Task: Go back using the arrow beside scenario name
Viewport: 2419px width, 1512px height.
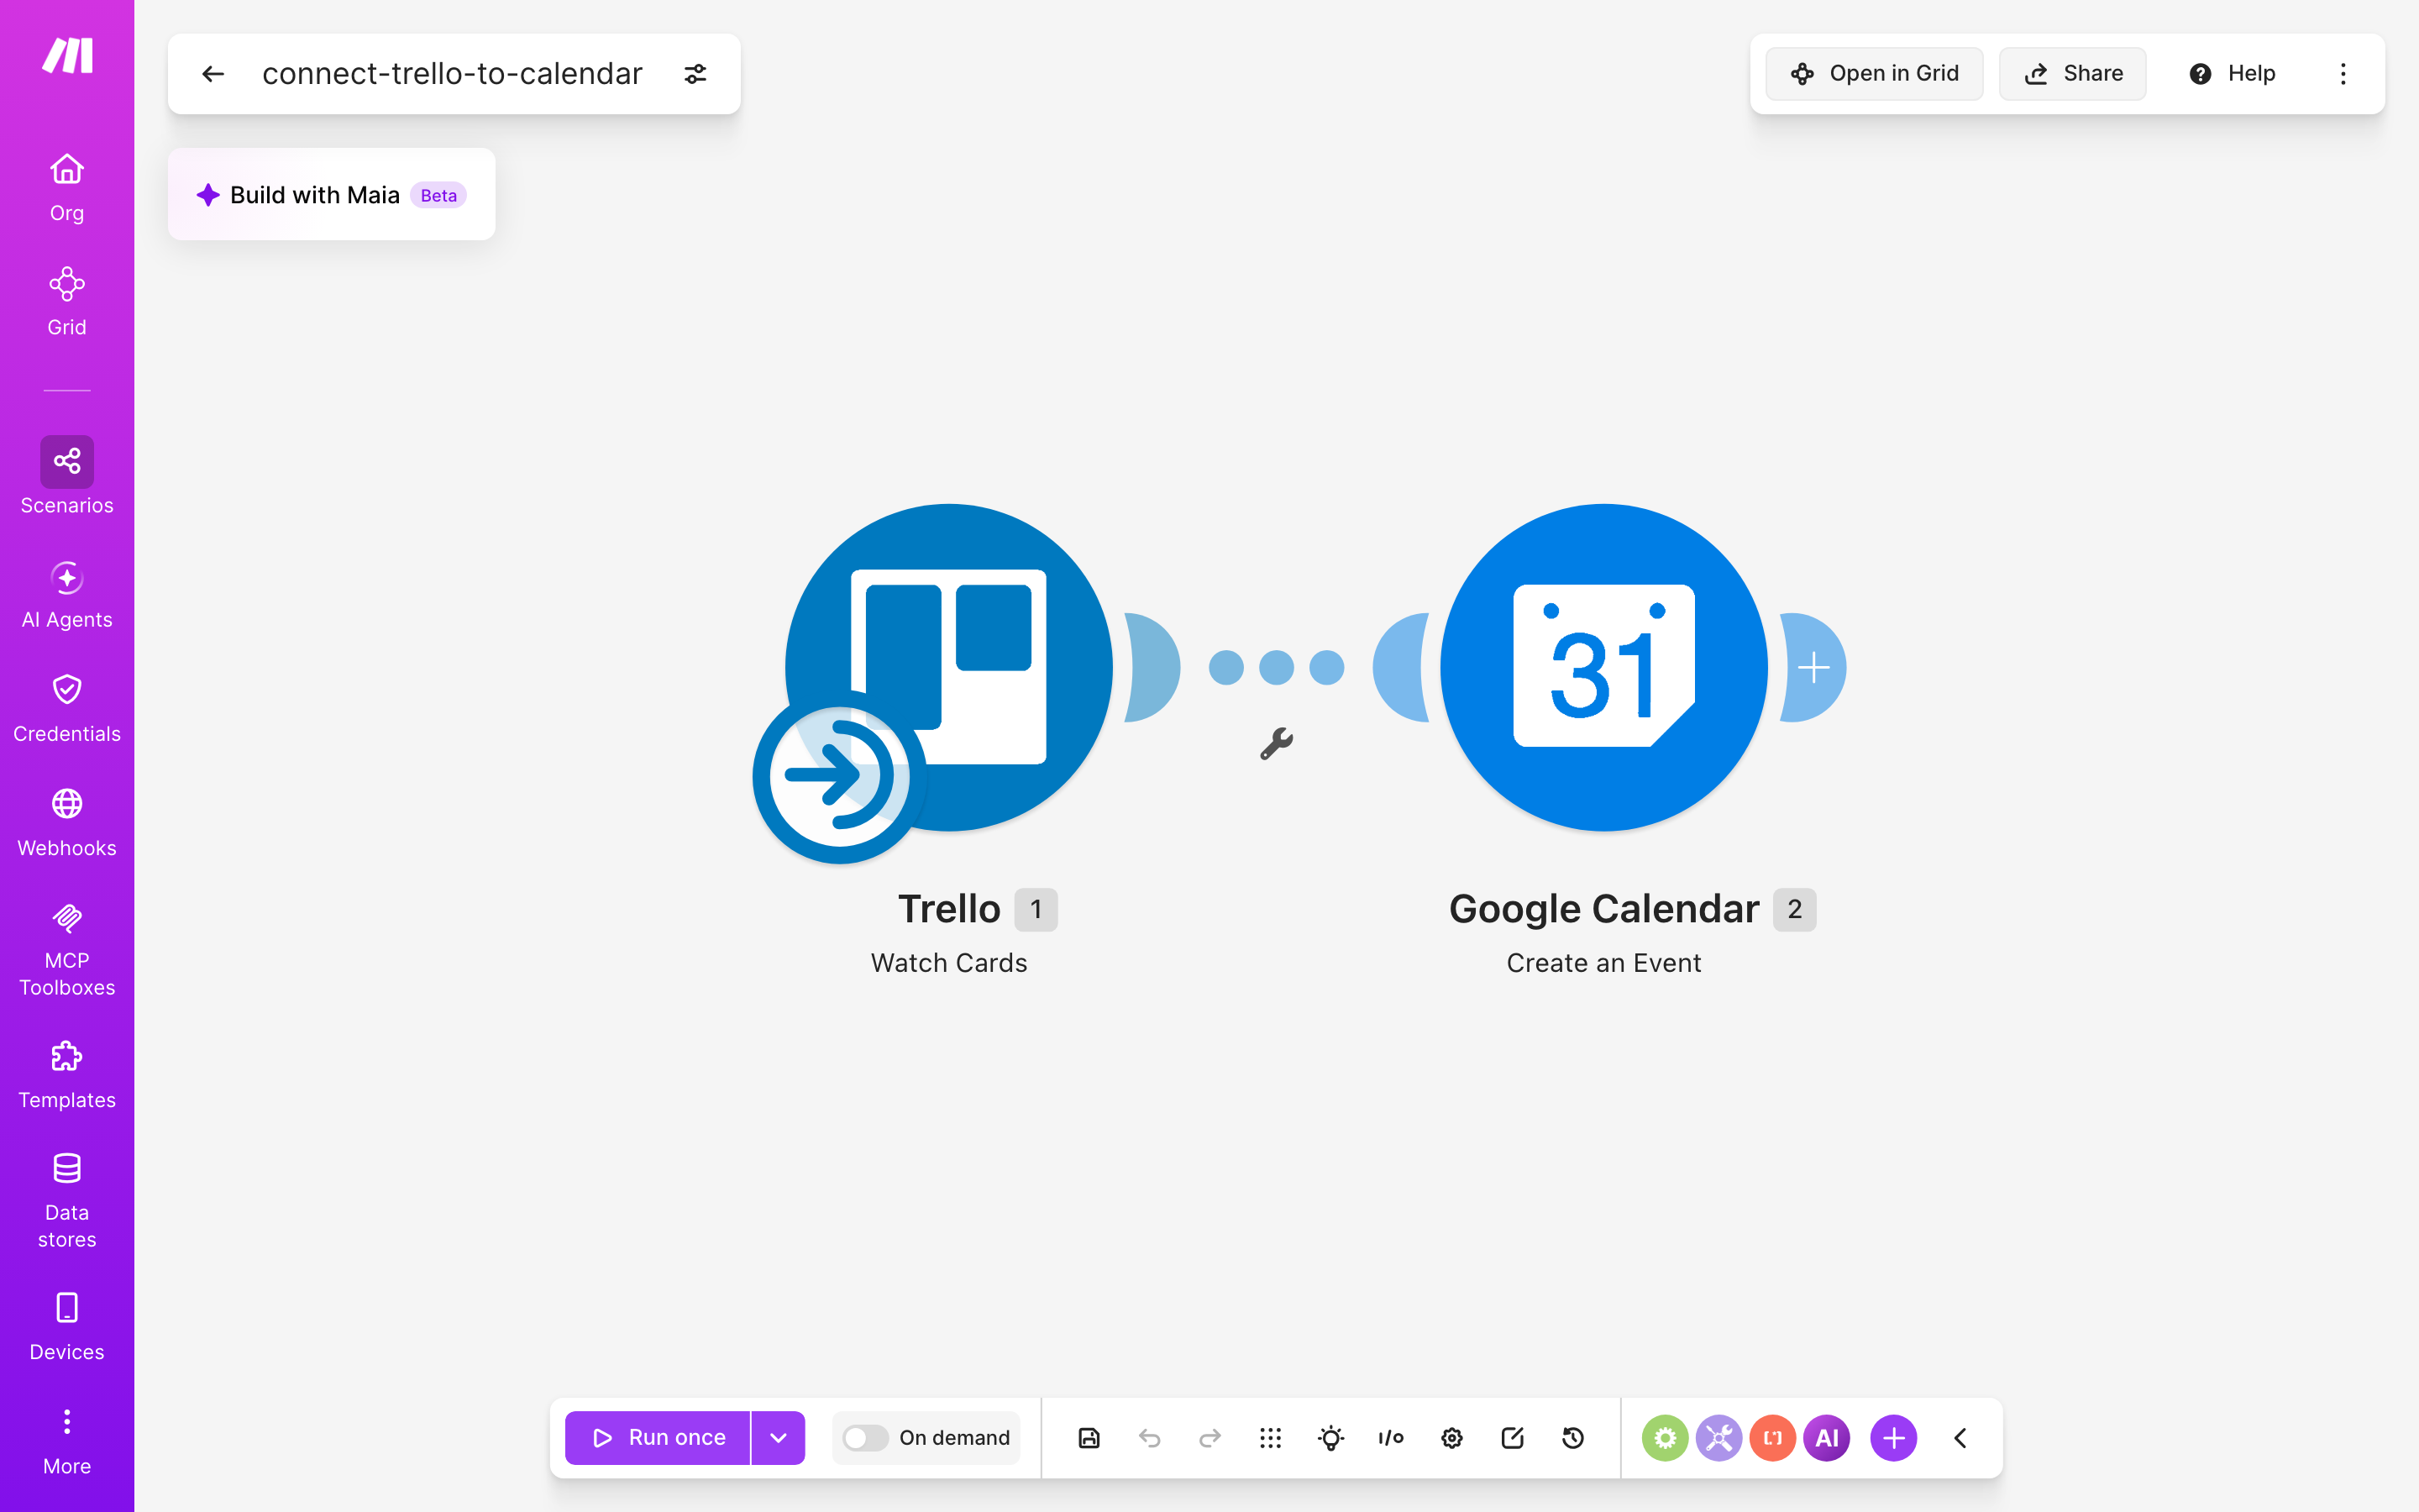Action: coord(213,74)
